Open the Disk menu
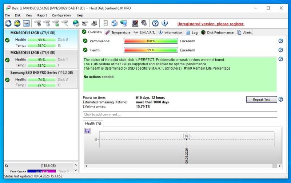This screenshot has height=183, width=291. click(18, 15)
